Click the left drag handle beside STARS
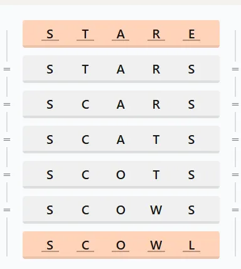The height and width of the screenshot is (269, 241). [x=7, y=69]
